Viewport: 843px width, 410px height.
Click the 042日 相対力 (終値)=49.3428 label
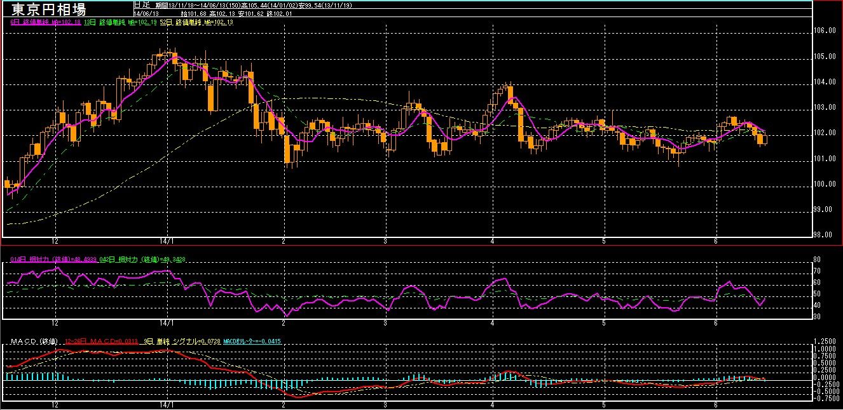142,259
